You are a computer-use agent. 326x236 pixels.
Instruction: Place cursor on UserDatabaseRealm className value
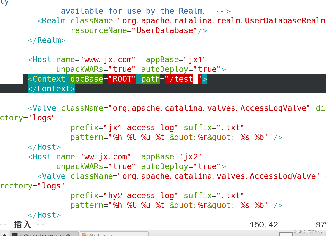(224, 21)
